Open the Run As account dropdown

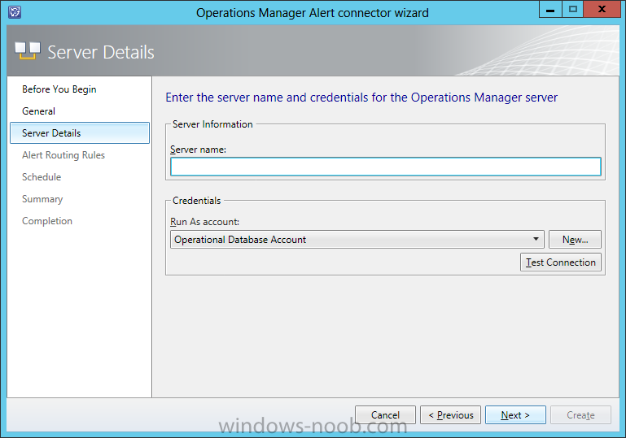(357, 240)
